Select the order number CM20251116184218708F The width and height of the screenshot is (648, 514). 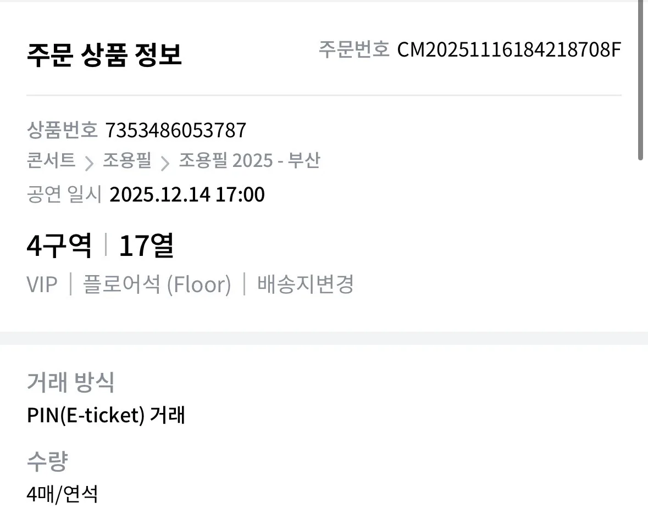509,50
